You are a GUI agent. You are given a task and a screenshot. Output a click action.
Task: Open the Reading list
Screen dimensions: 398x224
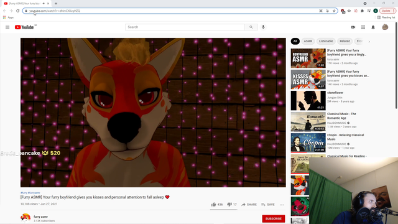(x=386, y=17)
